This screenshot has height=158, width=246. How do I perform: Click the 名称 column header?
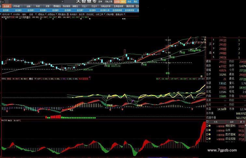[232, 122]
